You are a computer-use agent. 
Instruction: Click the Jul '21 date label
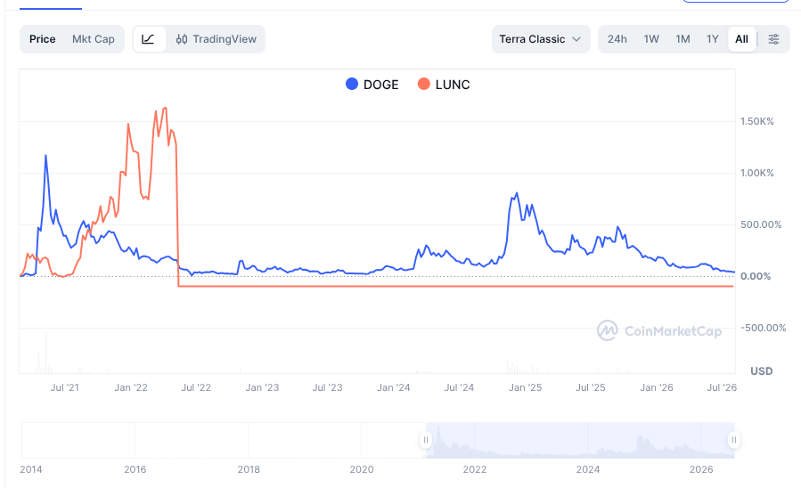click(65, 387)
